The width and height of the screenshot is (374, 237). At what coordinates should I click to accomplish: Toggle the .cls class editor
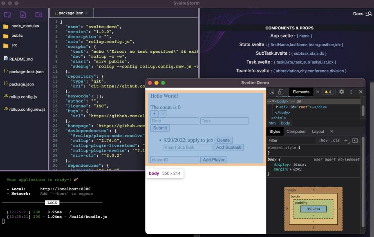pos(335,141)
